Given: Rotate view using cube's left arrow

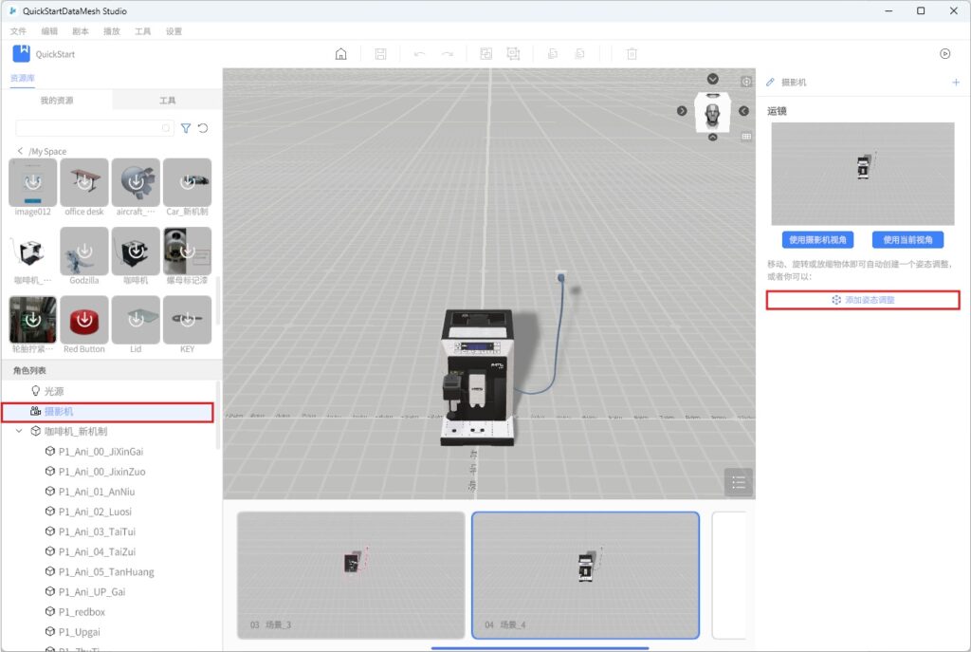Looking at the screenshot, I should click(x=682, y=111).
